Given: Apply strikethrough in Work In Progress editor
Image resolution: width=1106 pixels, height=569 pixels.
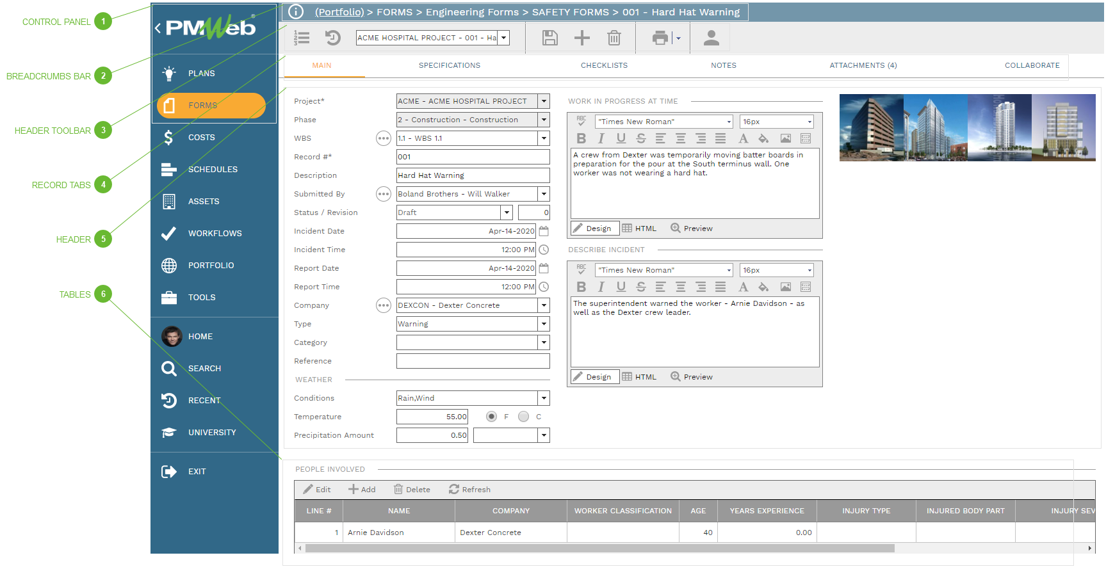Looking at the screenshot, I should pyautogui.click(x=640, y=138).
